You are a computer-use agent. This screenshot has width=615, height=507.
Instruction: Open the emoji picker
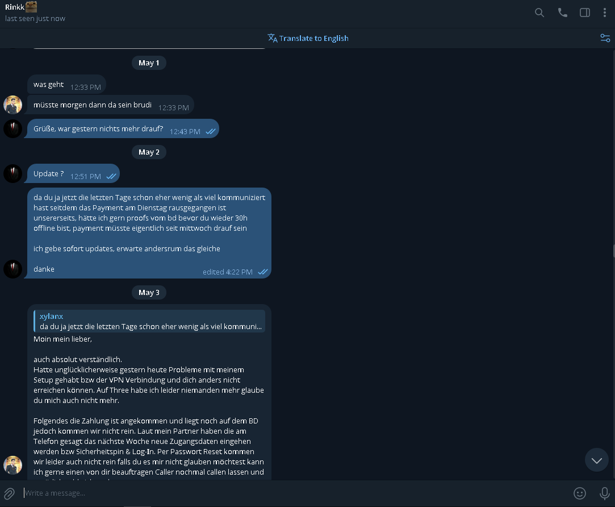pos(579,493)
